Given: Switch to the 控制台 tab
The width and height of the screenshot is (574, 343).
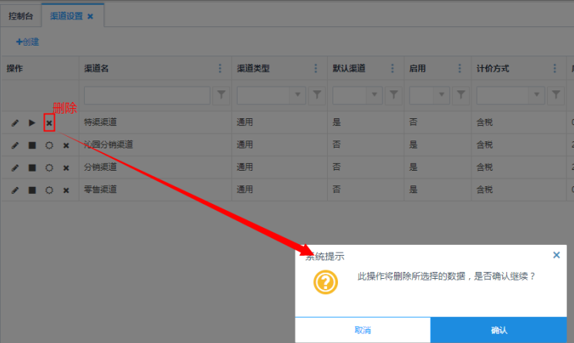Looking at the screenshot, I should coord(22,15).
